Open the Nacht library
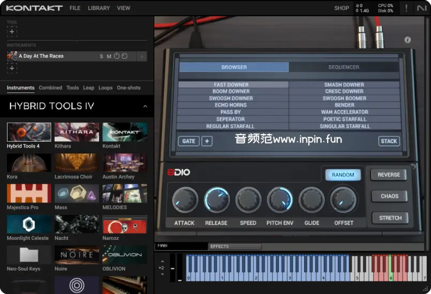Viewport: 431px width, 294px height. tap(77, 225)
